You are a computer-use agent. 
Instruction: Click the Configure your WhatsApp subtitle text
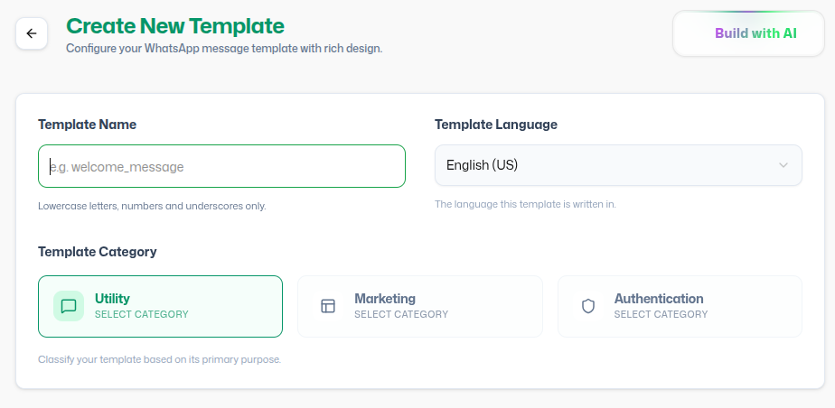click(224, 49)
